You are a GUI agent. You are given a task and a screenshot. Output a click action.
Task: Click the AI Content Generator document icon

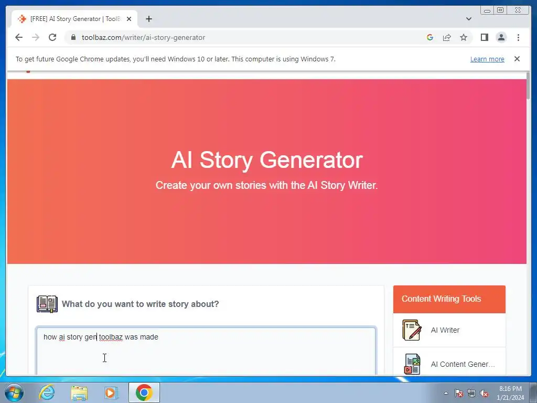[x=412, y=364]
